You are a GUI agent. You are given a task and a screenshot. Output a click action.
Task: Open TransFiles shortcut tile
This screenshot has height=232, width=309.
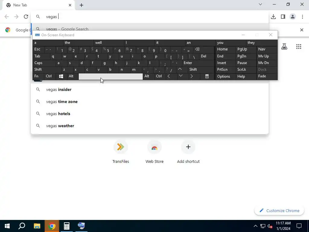pos(121,152)
